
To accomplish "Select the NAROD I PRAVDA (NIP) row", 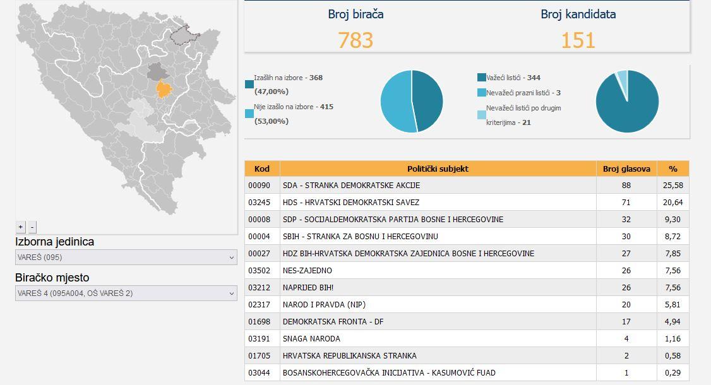I will click(467, 304).
